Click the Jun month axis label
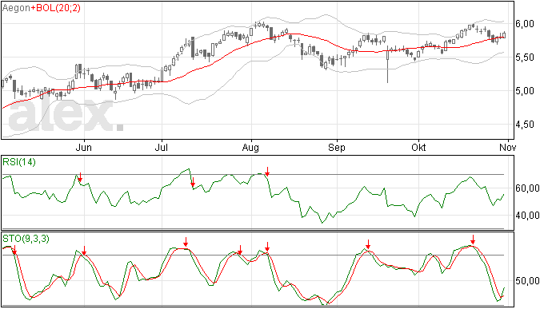This screenshot has width=552, height=309. point(84,148)
